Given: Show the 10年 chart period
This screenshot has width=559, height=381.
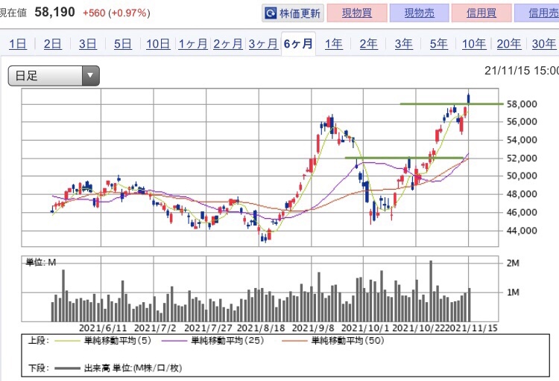Looking at the screenshot, I should tap(474, 44).
